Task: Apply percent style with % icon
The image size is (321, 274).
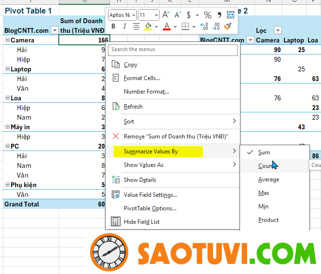Action: pos(207,15)
